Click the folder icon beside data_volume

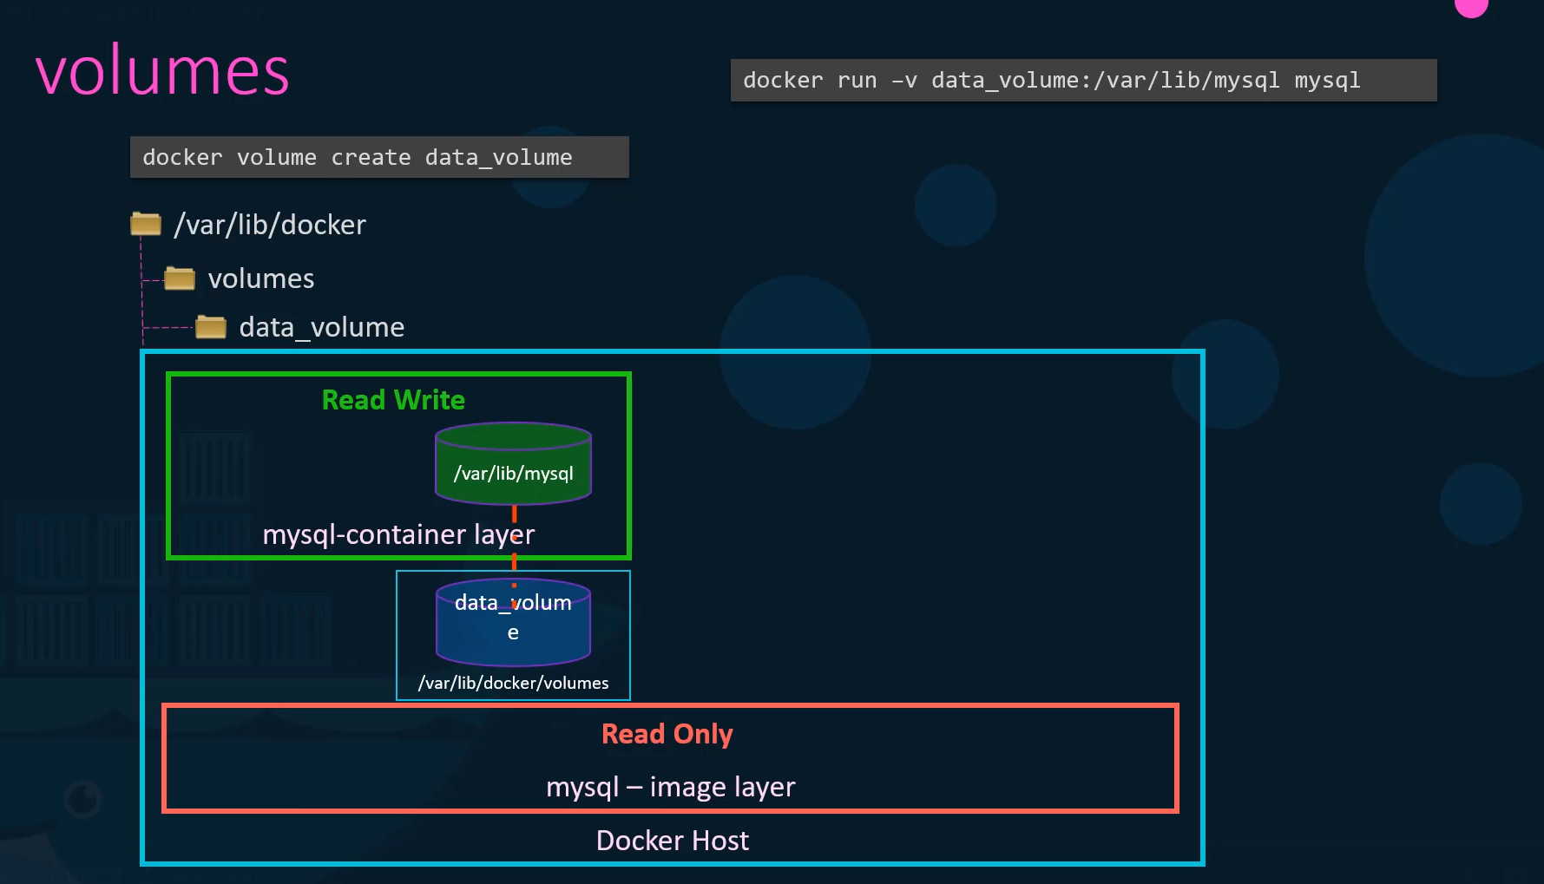(211, 326)
